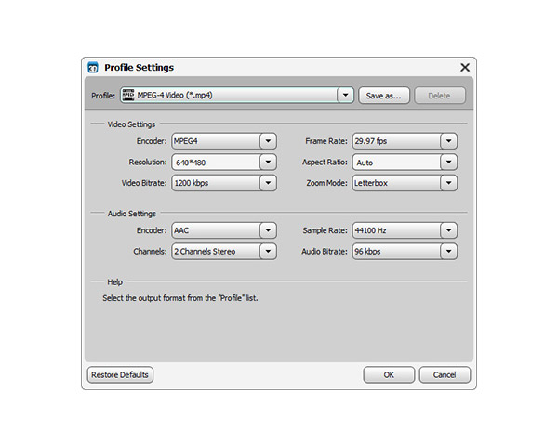Expand the Audio Bitrate dropdown arrow

coord(449,252)
